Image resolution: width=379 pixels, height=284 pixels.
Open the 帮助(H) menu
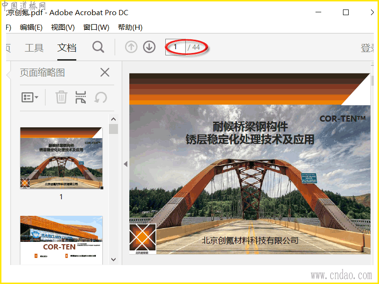pyautogui.click(x=130, y=27)
